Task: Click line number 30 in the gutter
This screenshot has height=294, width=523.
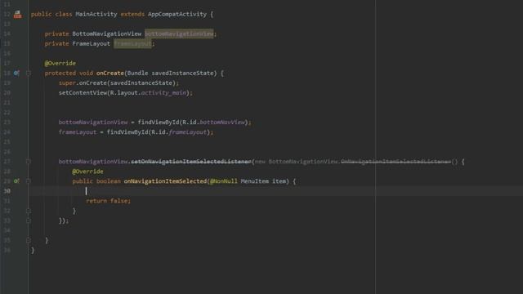Action: click(x=7, y=191)
